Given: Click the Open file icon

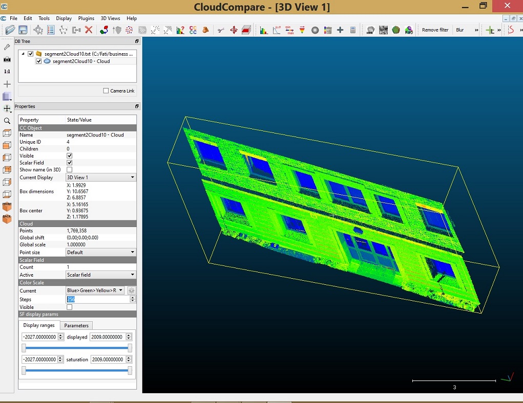Looking at the screenshot, I should click(10, 30).
